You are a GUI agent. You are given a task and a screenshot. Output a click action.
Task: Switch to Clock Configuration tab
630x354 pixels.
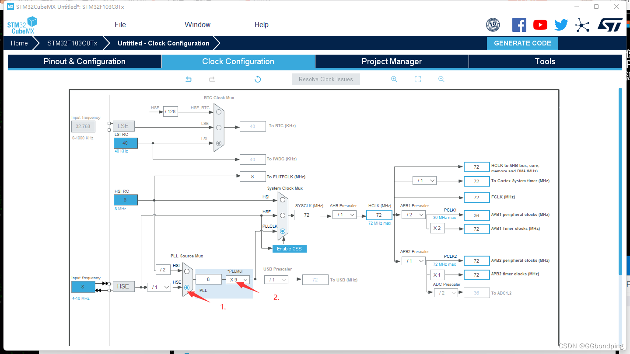(238, 62)
